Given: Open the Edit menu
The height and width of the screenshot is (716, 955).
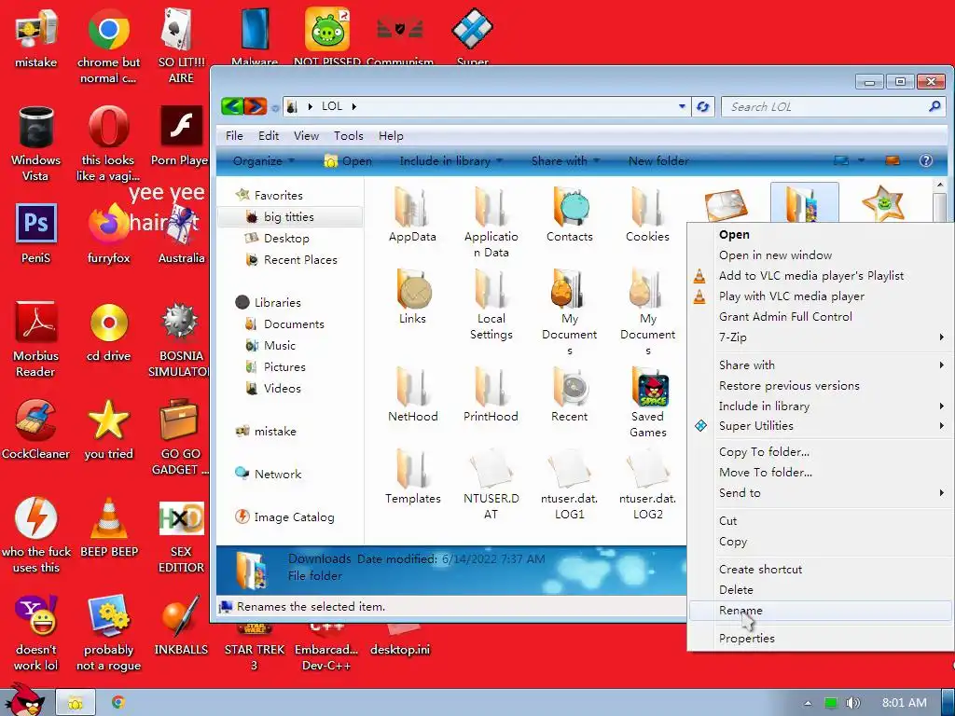Looking at the screenshot, I should 268,136.
